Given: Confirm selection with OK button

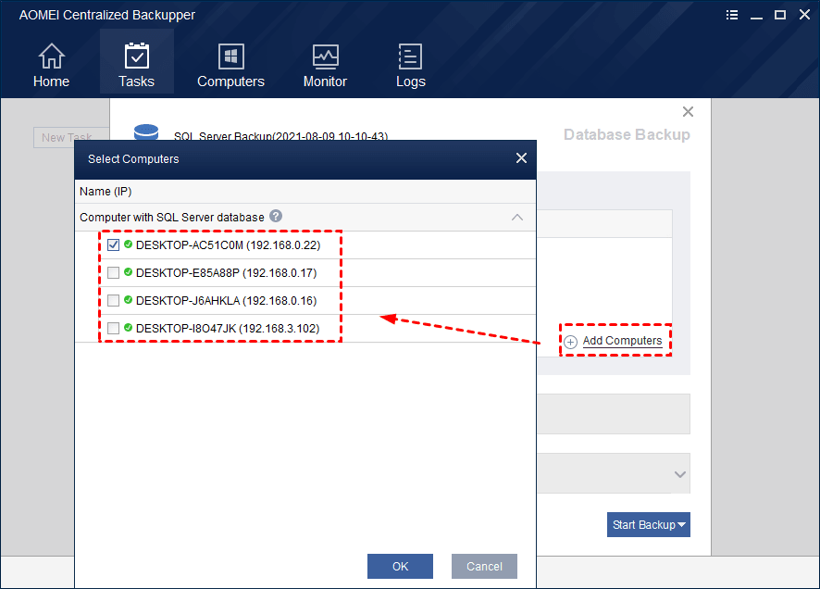Looking at the screenshot, I should (x=400, y=566).
